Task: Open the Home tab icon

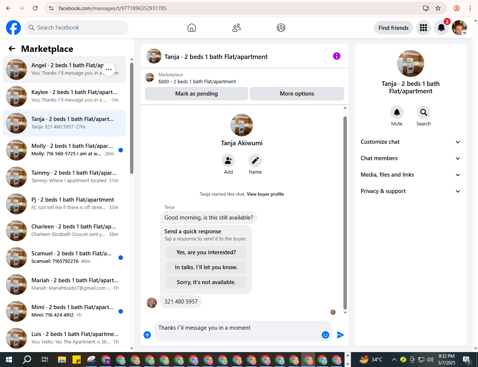Action: coord(192,28)
